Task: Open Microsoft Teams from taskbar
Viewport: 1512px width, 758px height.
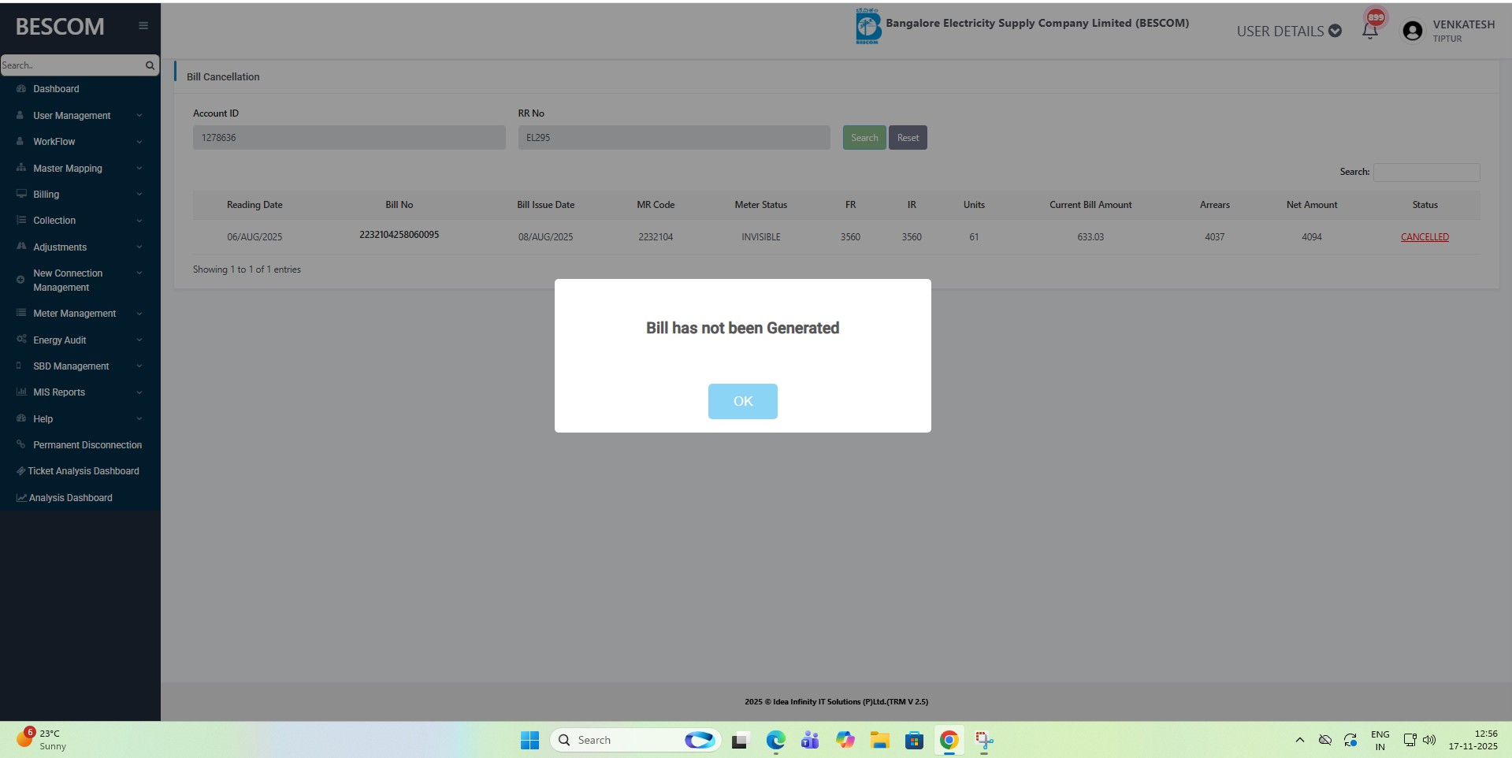Action: (x=810, y=740)
